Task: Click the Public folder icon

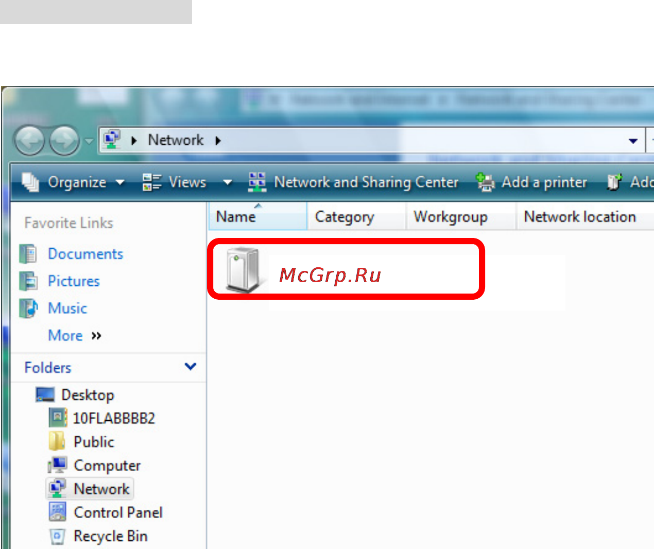Action: [57, 441]
